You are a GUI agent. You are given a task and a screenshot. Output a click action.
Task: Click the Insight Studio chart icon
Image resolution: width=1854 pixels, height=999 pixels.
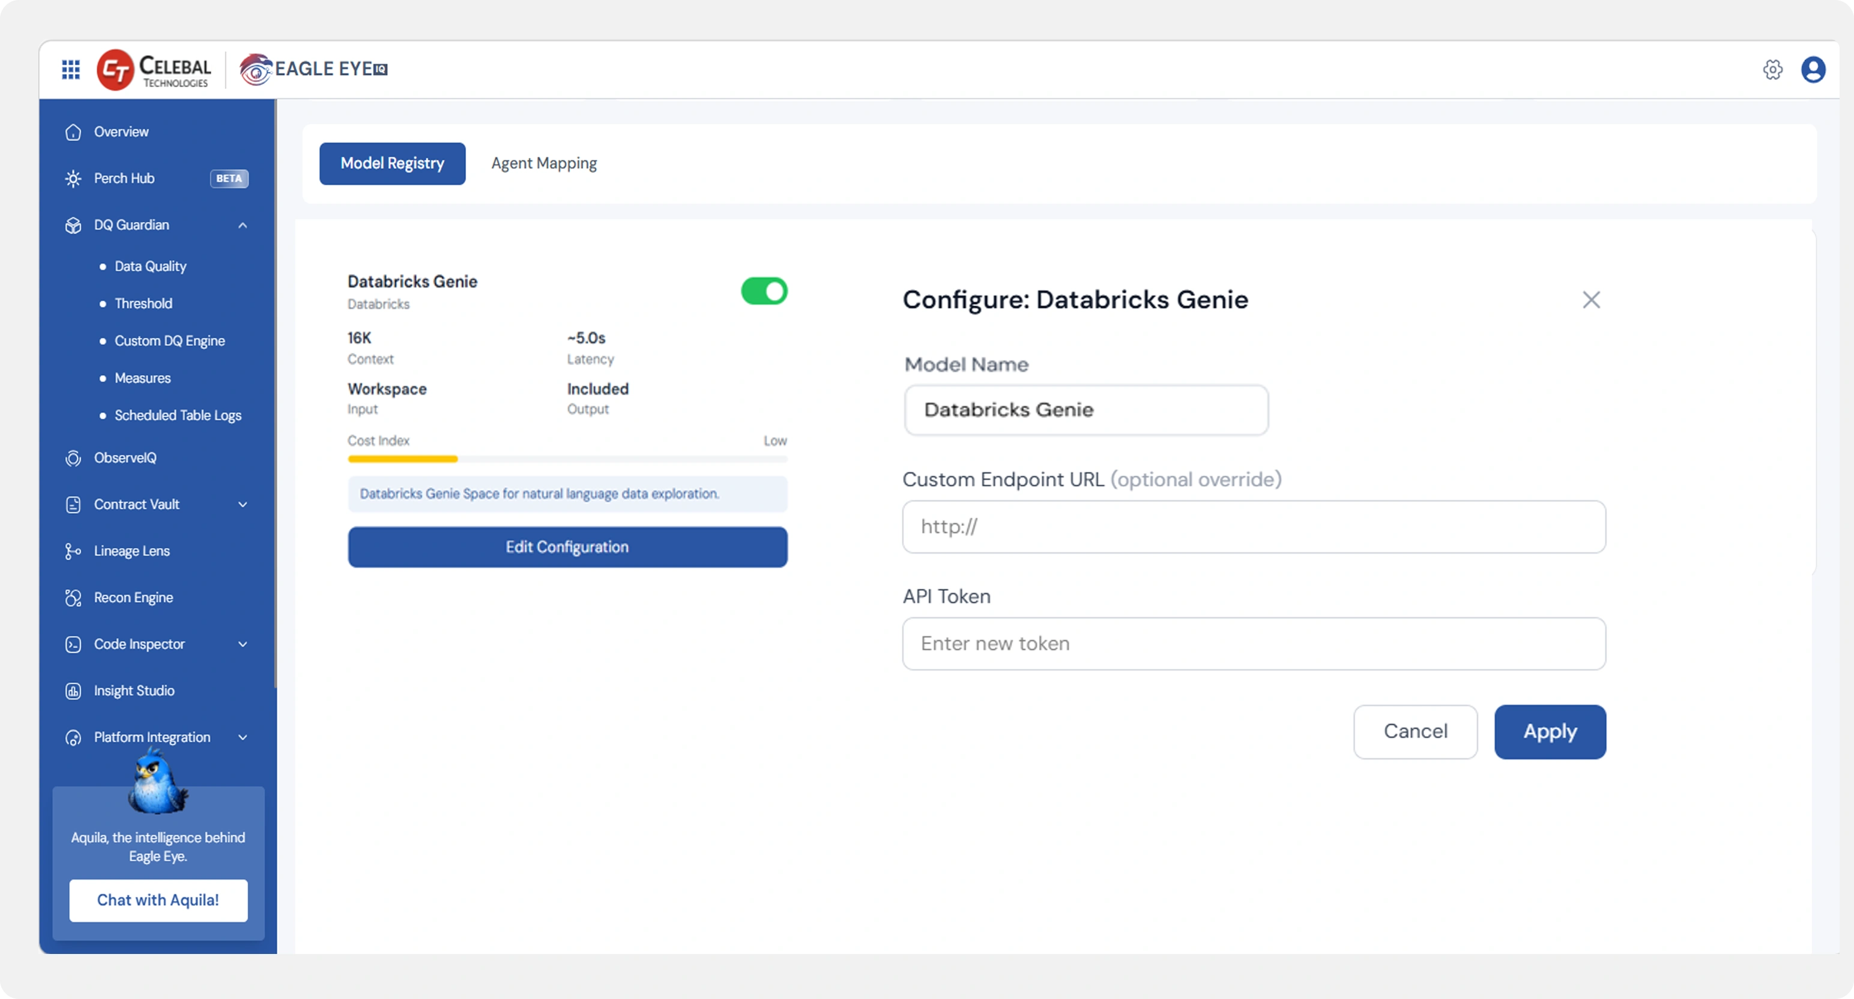[73, 691]
